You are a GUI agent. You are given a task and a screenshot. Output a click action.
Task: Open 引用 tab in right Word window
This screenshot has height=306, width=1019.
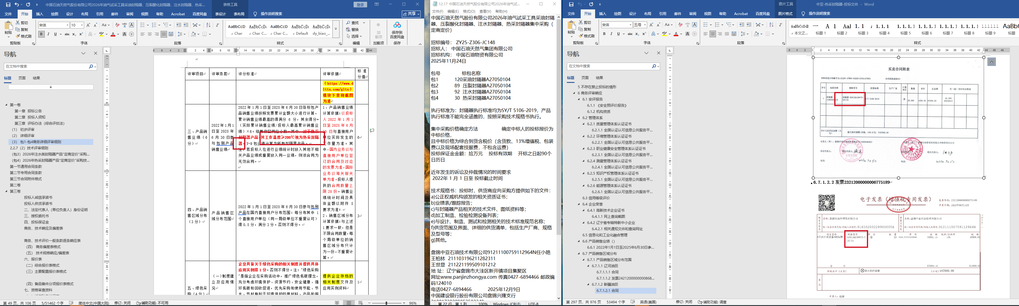(x=662, y=14)
